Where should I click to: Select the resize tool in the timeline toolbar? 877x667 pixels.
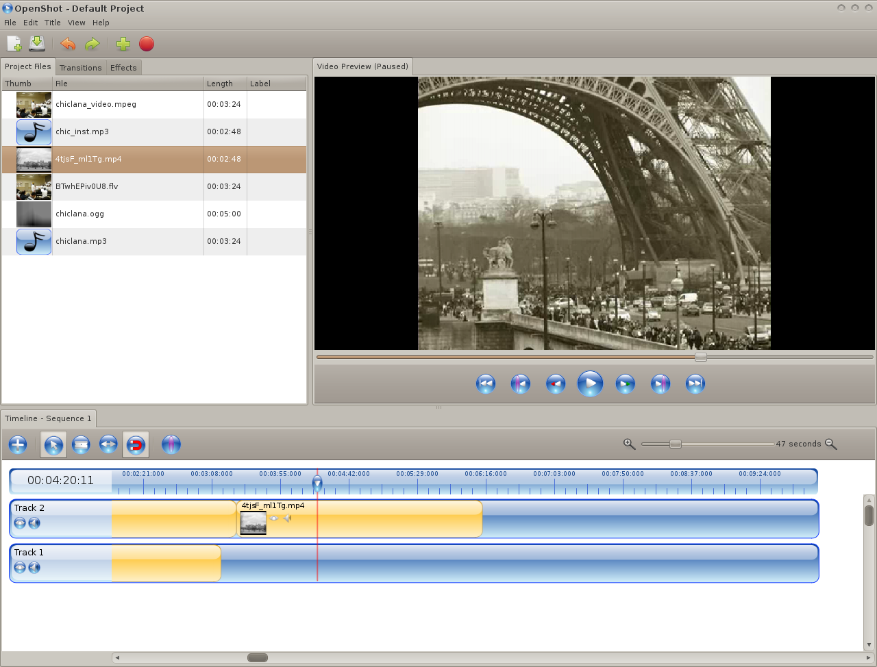click(108, 444)
